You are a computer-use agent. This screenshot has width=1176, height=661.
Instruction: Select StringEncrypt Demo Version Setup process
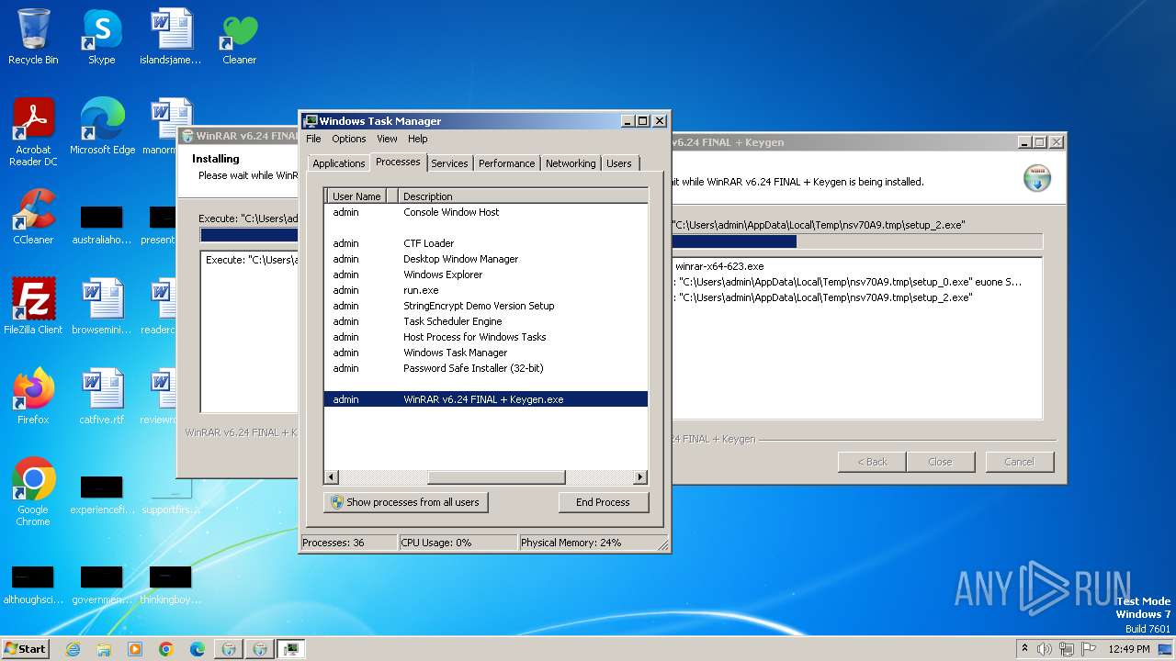pyautogui.click(x=486, y=306)
